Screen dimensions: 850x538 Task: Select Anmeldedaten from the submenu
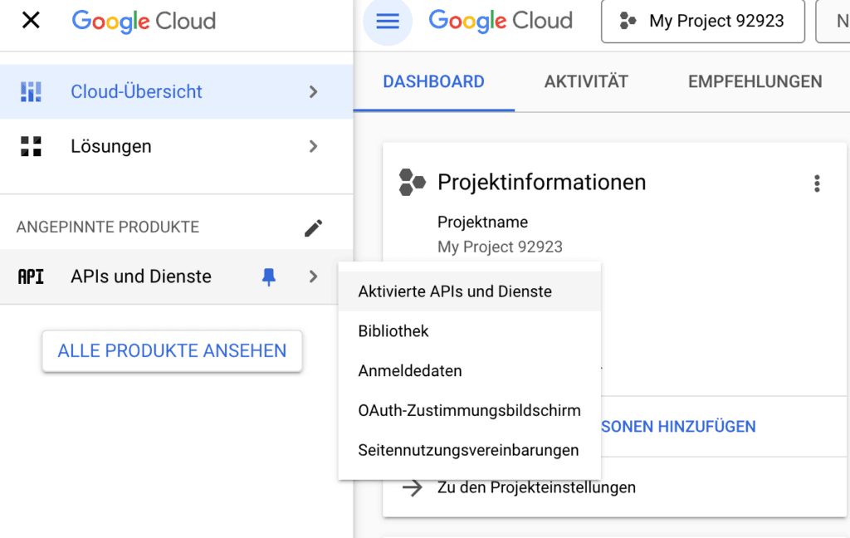tap(470, 371)
